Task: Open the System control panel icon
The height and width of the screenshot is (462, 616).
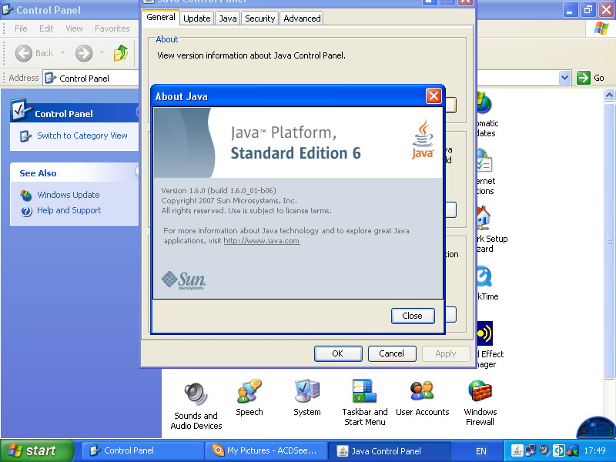Action: coord(306,391)
